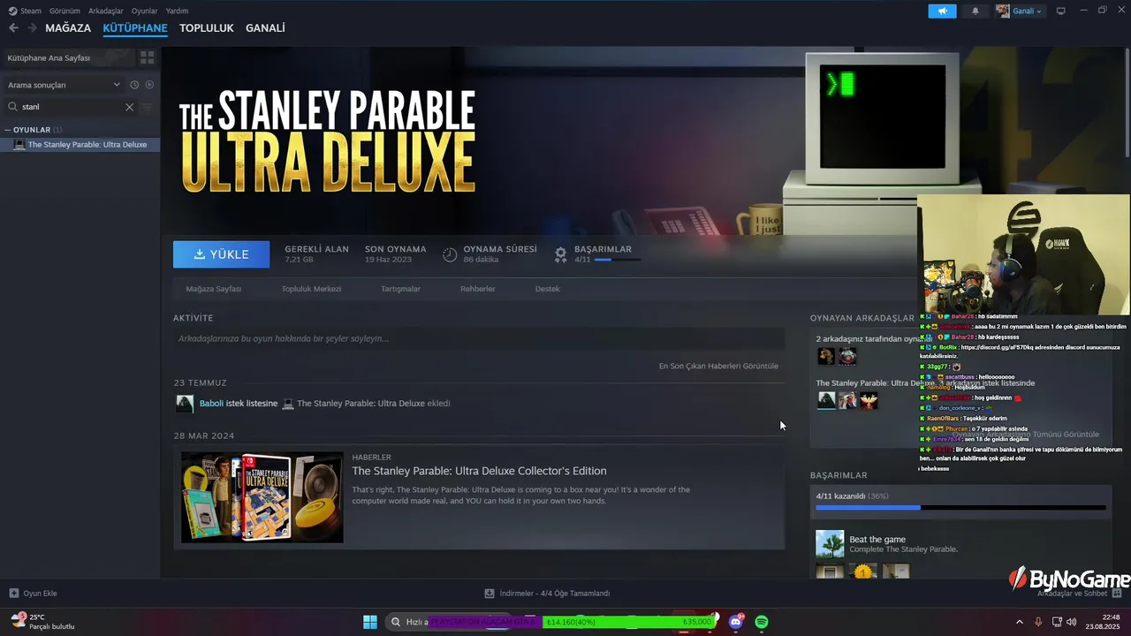
Task: Click the achievements progress bar beside BAŞARIMLAR 4/11
Action: pos(618,260)
